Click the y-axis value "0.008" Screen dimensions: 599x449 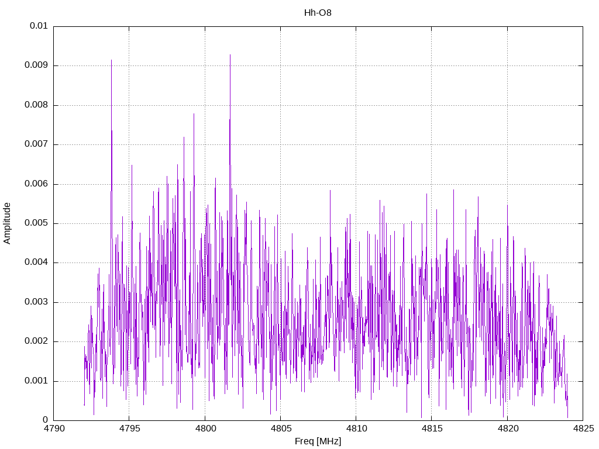coord(36,105)
